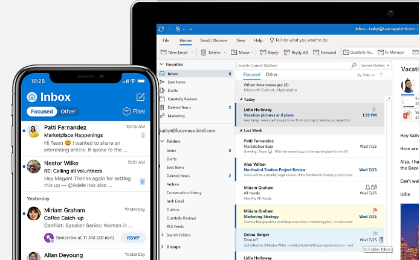Open the New Email dropdown arrow
The width and height of the screenshot is (420, 260).
click(x=192, y=52)
